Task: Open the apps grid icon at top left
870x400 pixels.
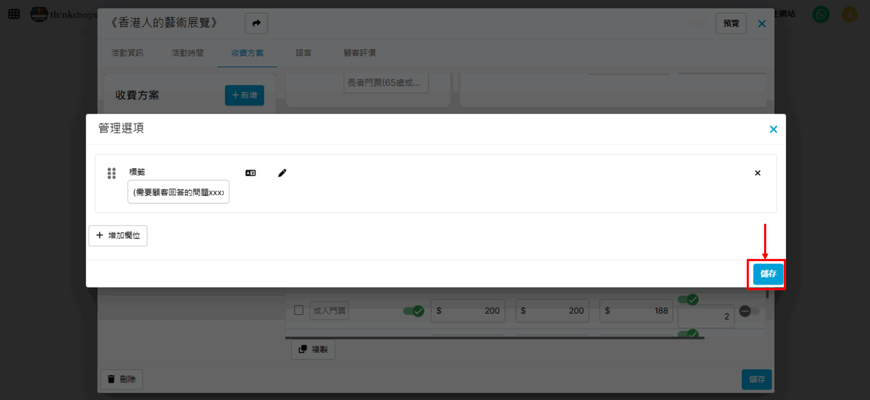Action: (14, 14)
